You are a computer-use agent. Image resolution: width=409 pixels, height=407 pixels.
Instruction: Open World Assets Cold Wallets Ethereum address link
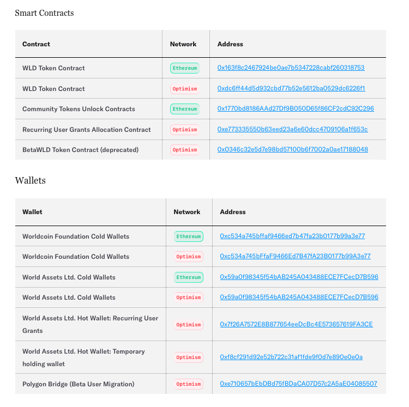coord(299,277)
